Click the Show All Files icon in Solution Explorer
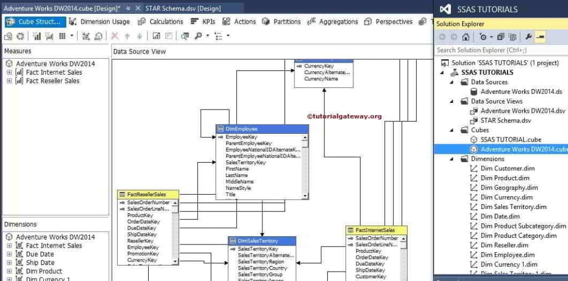Screen dimensions: 568x281 (x=512, y=37)
